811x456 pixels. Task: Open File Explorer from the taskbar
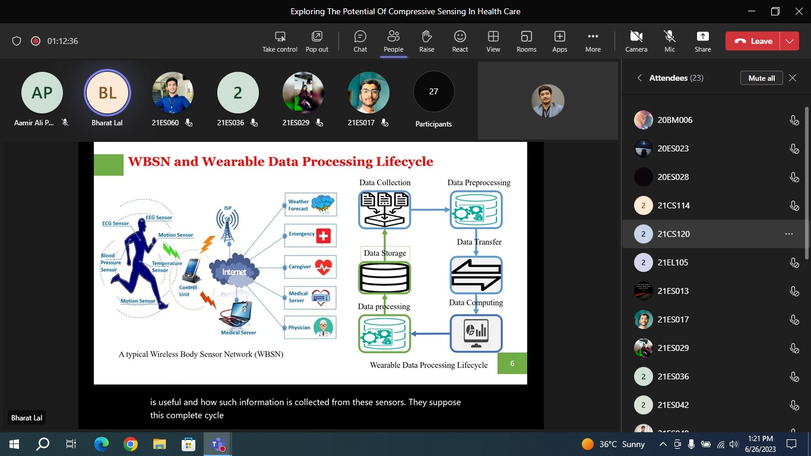(x=159, y=444)
